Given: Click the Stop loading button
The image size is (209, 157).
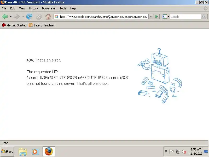Looking at the screenshot, I should (x=38, y=17).
